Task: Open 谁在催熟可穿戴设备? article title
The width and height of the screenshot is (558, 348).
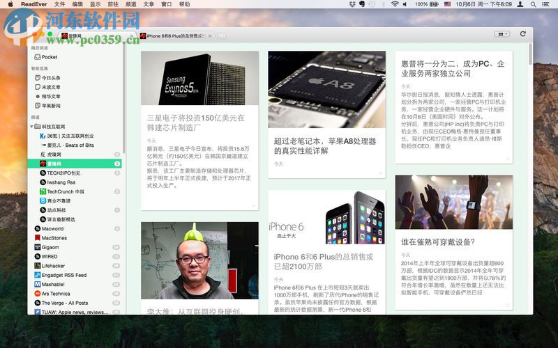Action: pyautogui.click(x=438, y=242)
